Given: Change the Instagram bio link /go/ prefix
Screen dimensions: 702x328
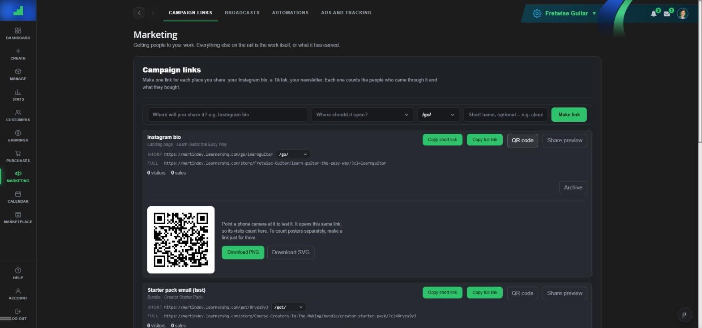Looking at the screenshot, I should click(x=293, y=154).
